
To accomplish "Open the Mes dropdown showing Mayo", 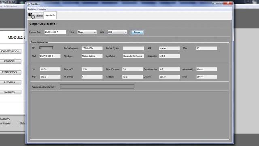I will tap(87, 32).
